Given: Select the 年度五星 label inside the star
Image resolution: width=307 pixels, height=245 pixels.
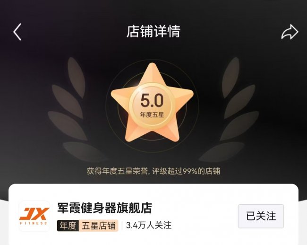Looking at the screenshot, I should pos(152,114).
